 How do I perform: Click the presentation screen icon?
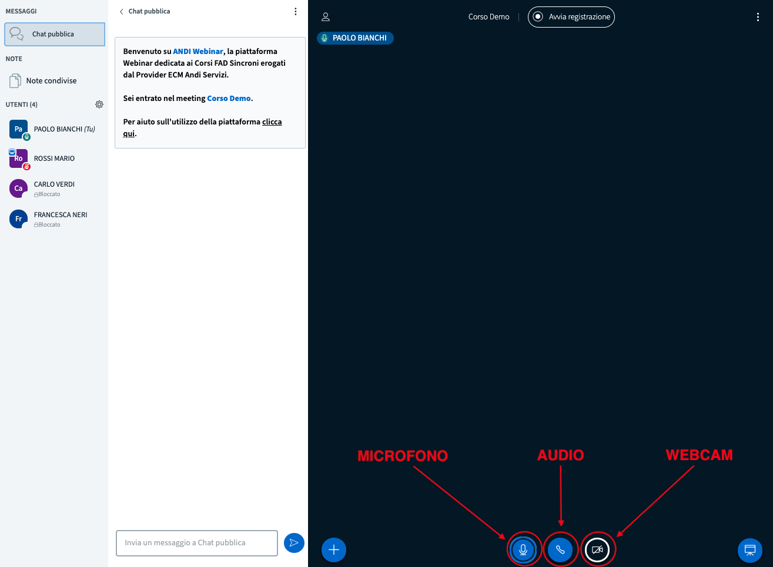tap(749, 550)
